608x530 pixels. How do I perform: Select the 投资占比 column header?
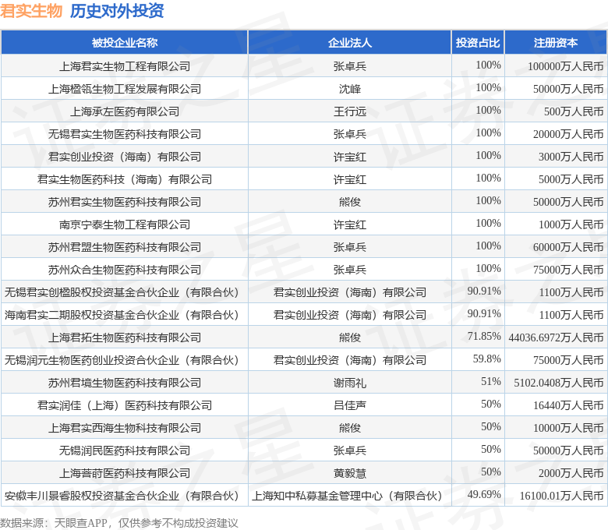tap(478, 43)
